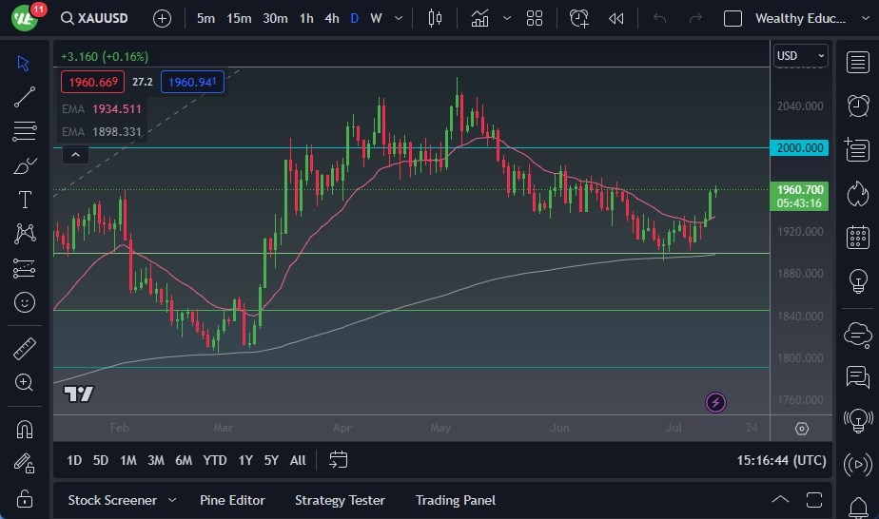The width and height of the screenshot is (879, 519).
Task: Toggle the magnet snap mode
Action: (x=25, y=429)
